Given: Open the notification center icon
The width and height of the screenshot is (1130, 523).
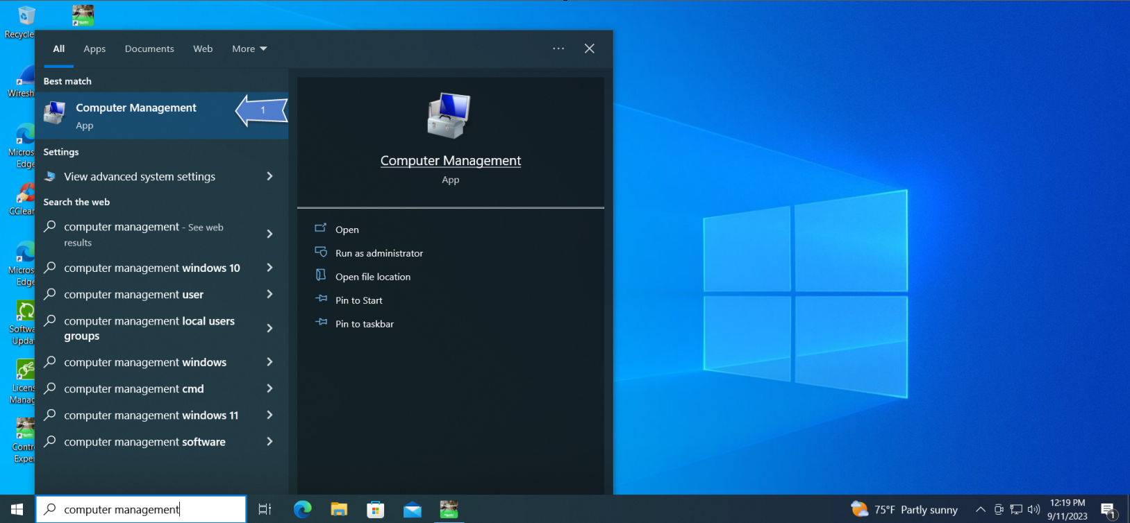Looking at the screenshot, I should click(1108, 511).
